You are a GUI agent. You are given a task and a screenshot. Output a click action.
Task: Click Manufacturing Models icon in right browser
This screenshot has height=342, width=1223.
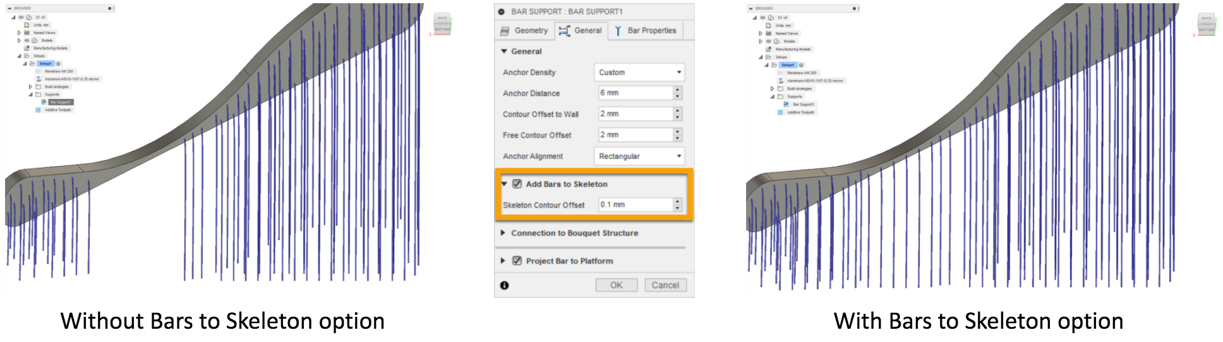tap(769, 49)
